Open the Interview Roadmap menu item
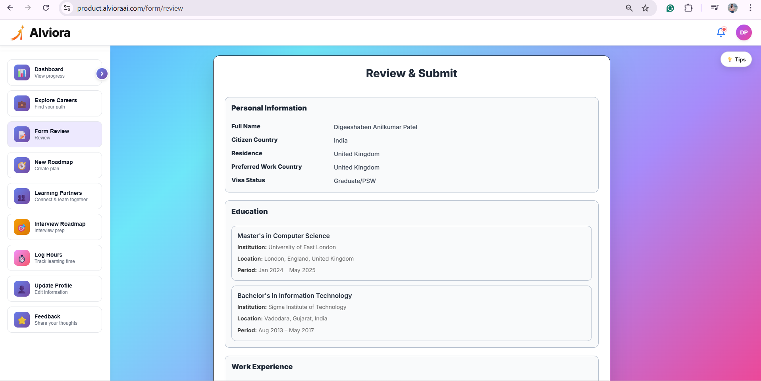This screenshot has width=761, height=381. pos(54,227)
